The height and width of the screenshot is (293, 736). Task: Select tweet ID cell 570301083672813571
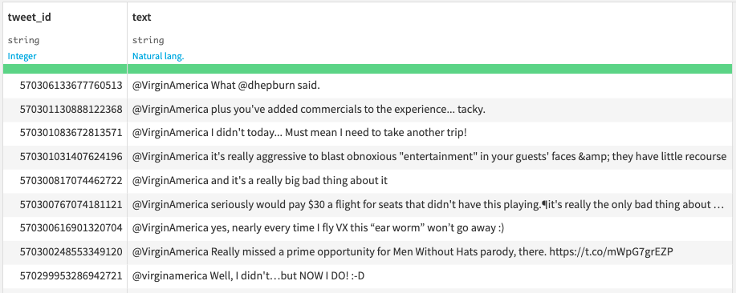tap(65, 134)
